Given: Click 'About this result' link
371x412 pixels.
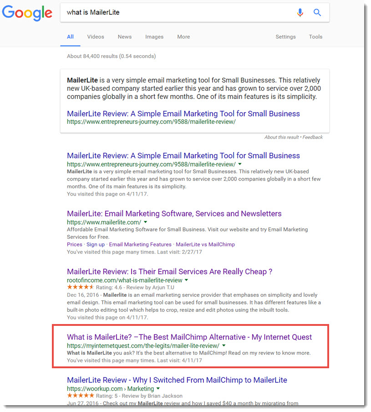Looking at the screenshot, I should click(281, 137).
